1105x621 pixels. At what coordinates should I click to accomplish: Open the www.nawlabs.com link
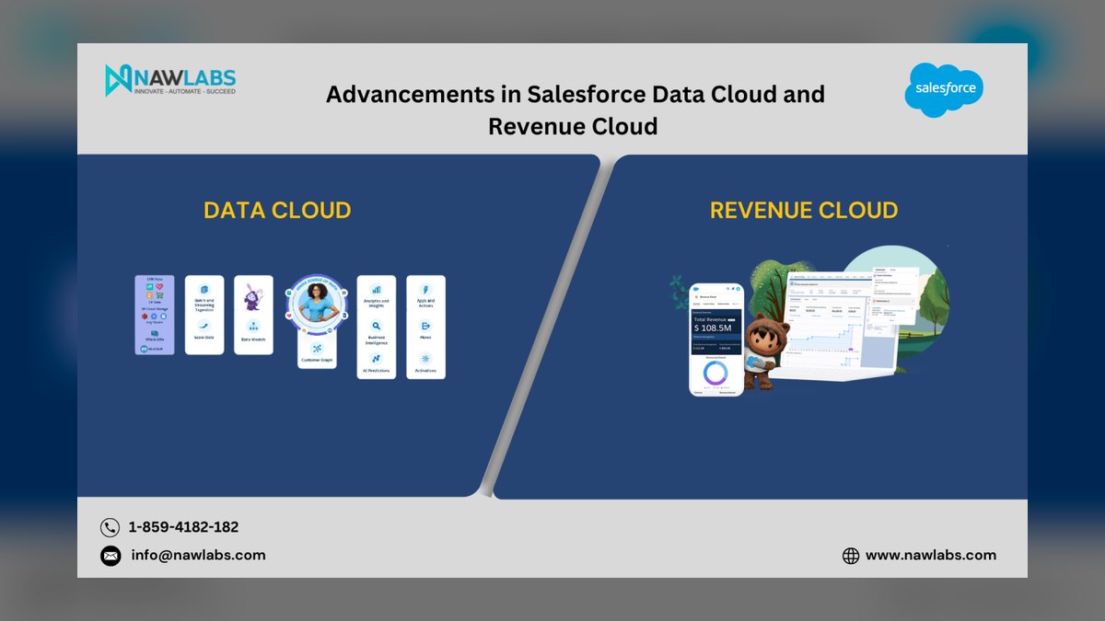coord(931,555)
